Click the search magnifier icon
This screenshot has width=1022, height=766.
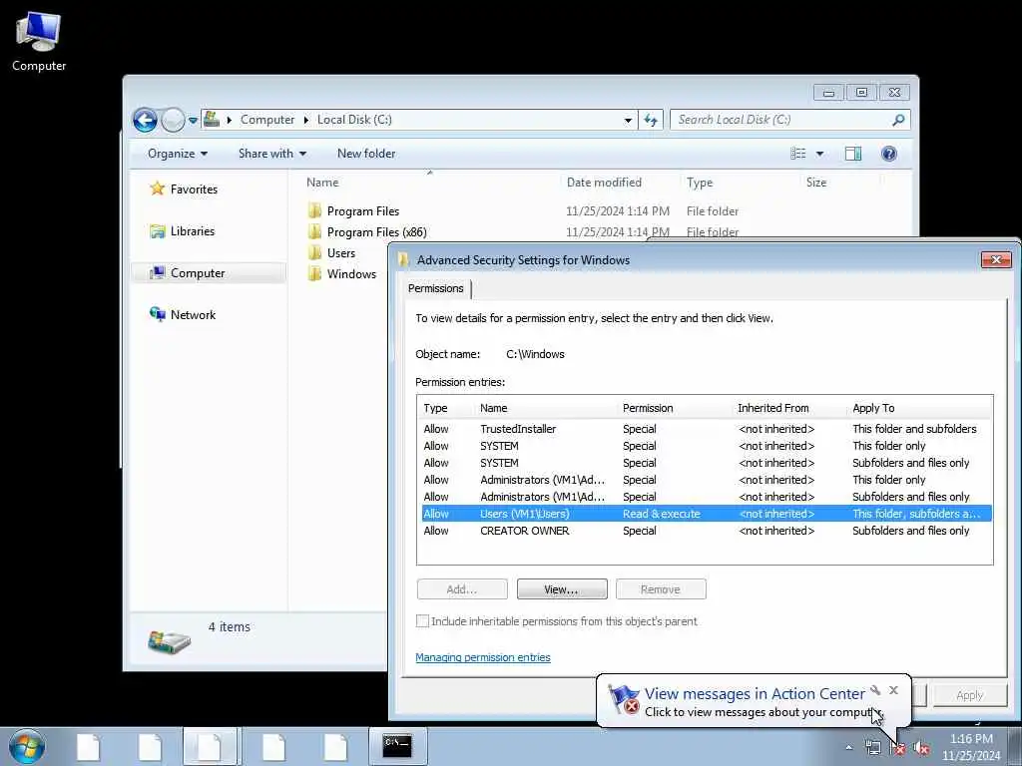click(898, 120)
